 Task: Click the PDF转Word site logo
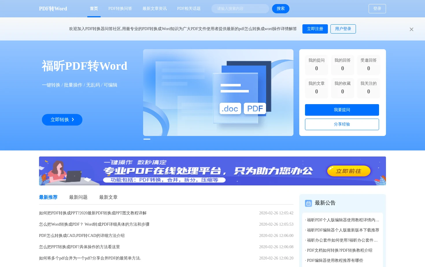tap(53, 9)
